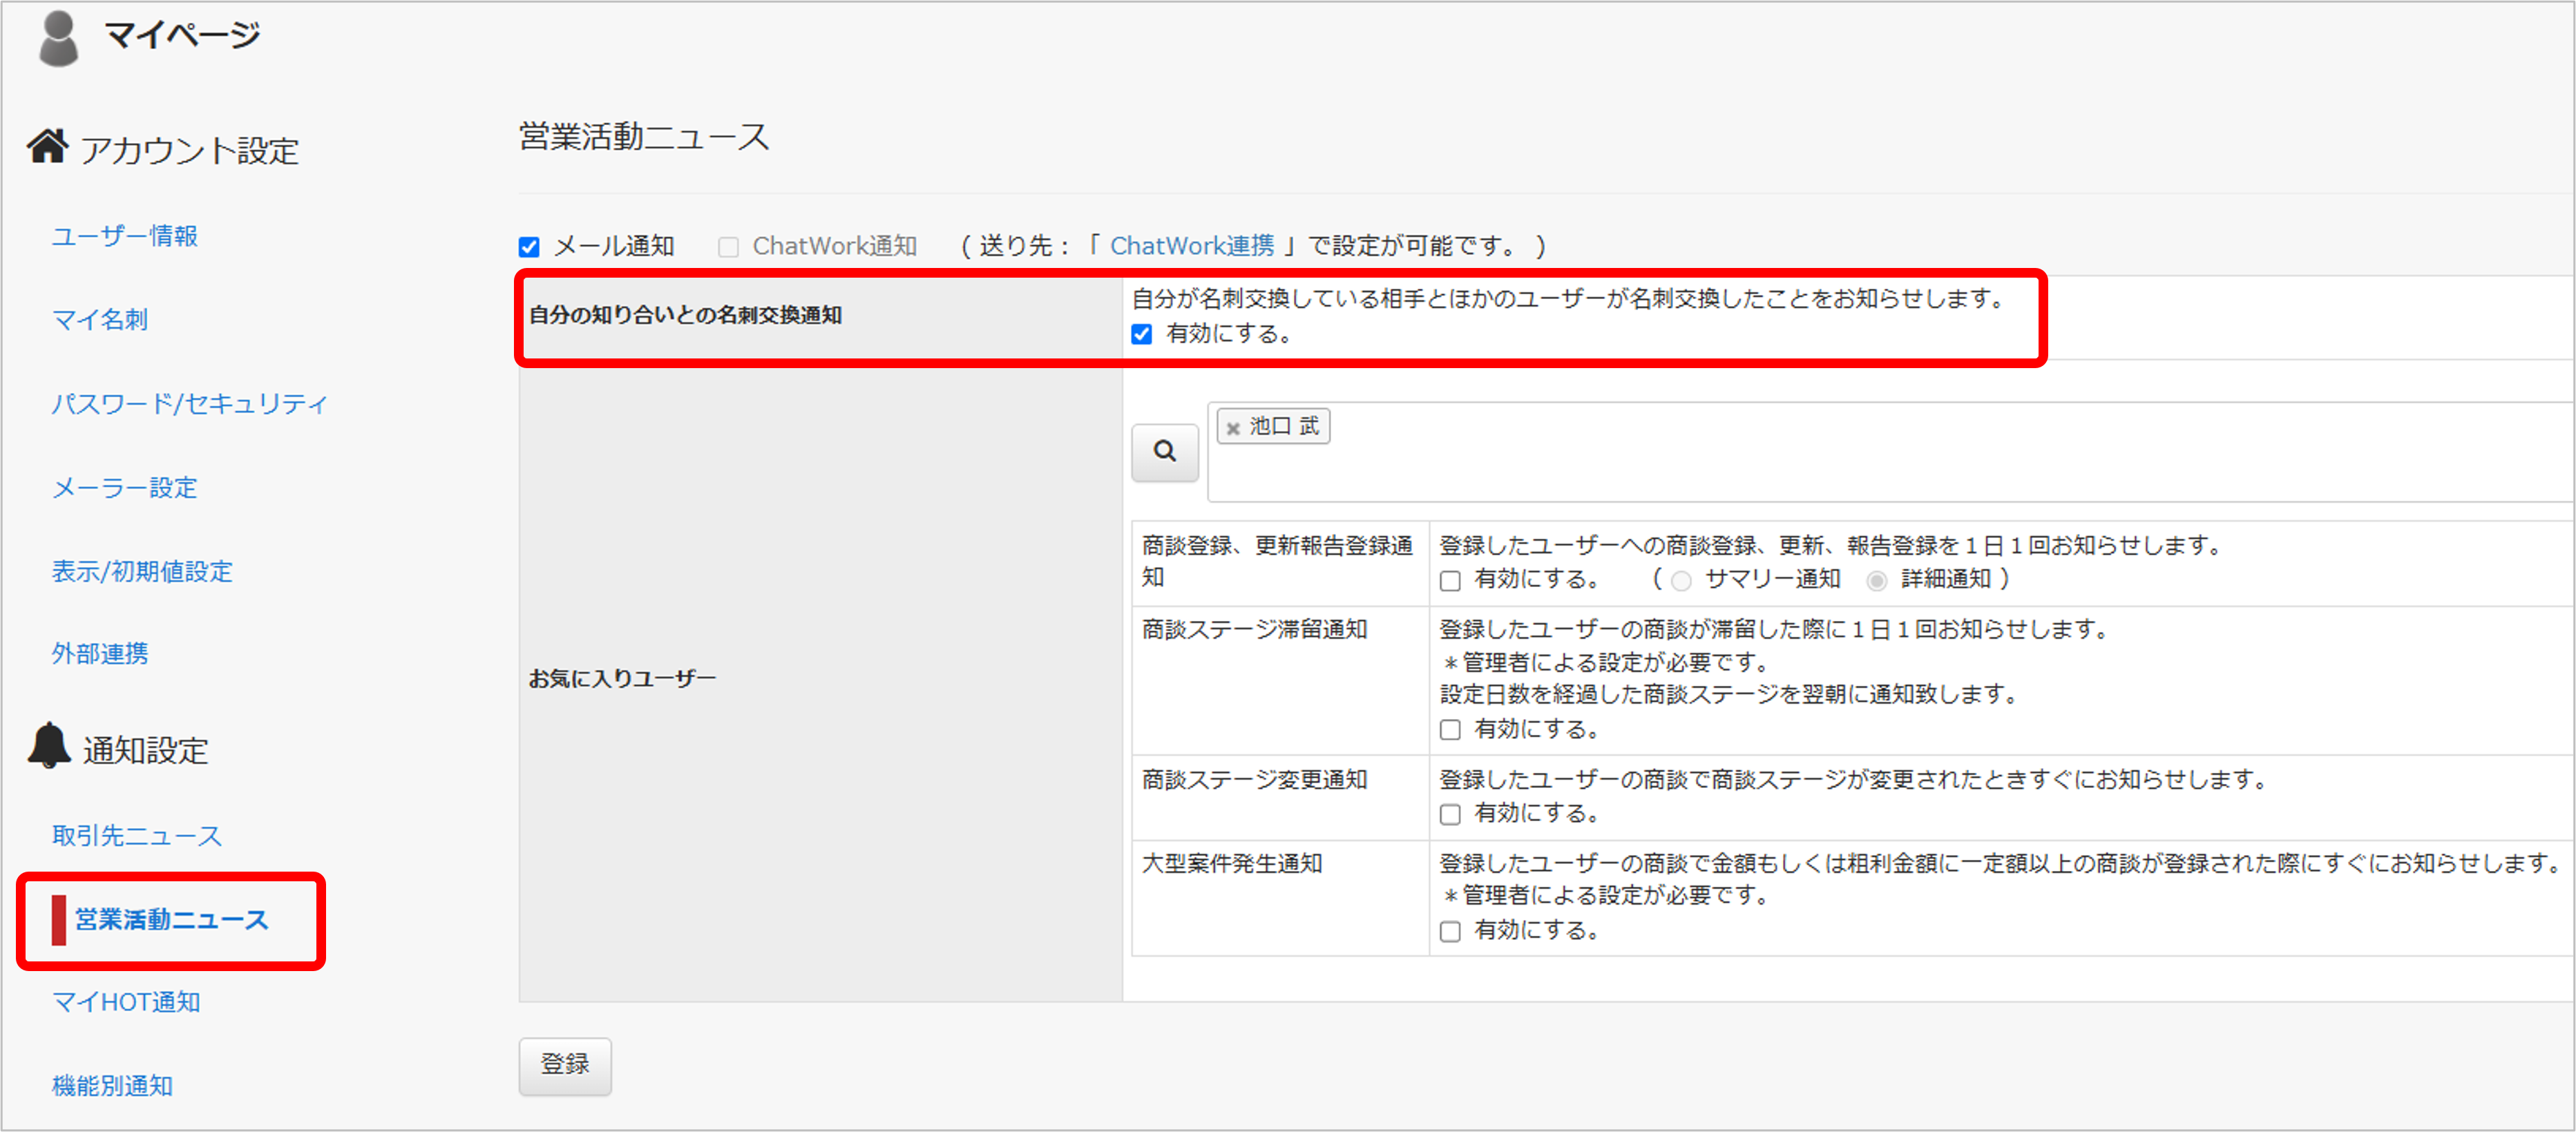
Task: Click the home icon beside アカウント設定
Action: click(x=47, y=147)
